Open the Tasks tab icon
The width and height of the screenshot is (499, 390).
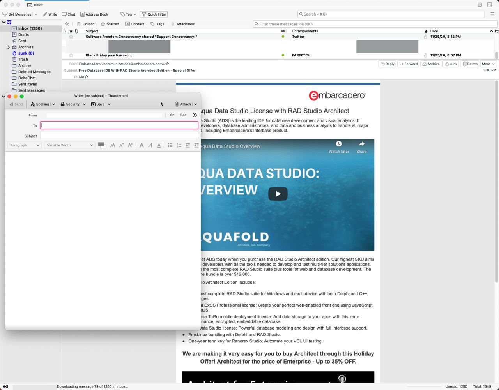(490, 5)
